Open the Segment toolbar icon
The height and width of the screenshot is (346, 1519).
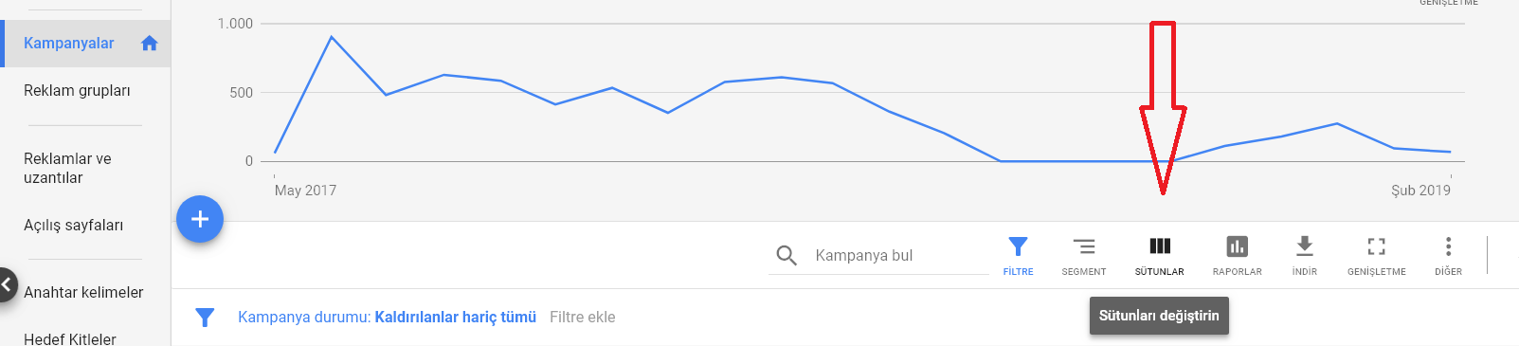1084,246
